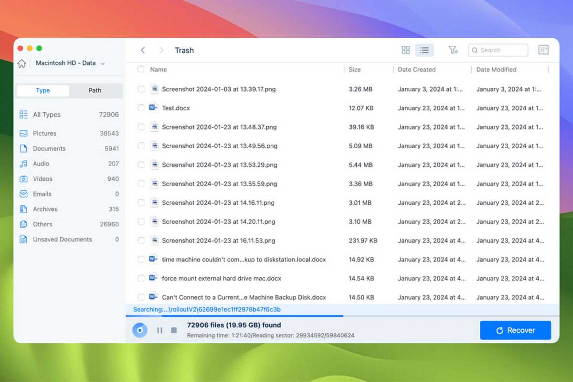Switch to grid view layout
Viewport: 573px width, 382px height.
(x=405, y=50)
